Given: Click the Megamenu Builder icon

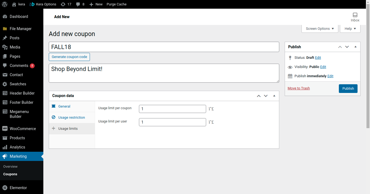Looking at the screenshot, I should [5, 112].
